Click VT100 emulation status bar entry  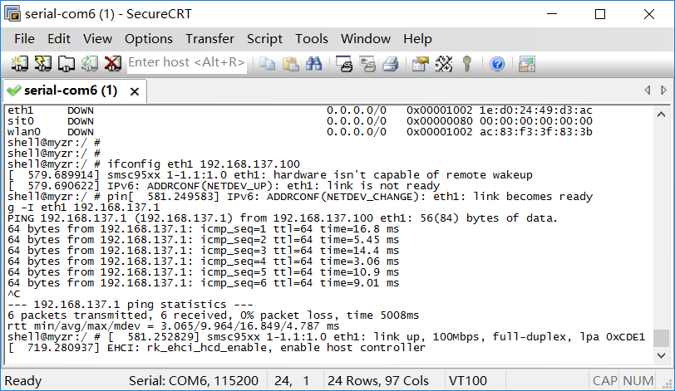click(467, 381)
